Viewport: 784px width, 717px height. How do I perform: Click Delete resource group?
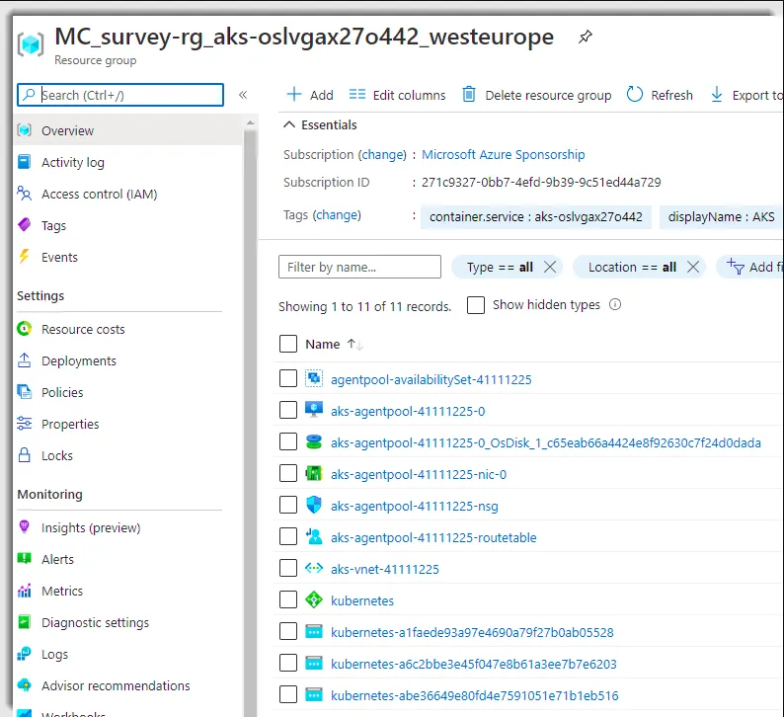pyautogui.click(x=536, y=95)
